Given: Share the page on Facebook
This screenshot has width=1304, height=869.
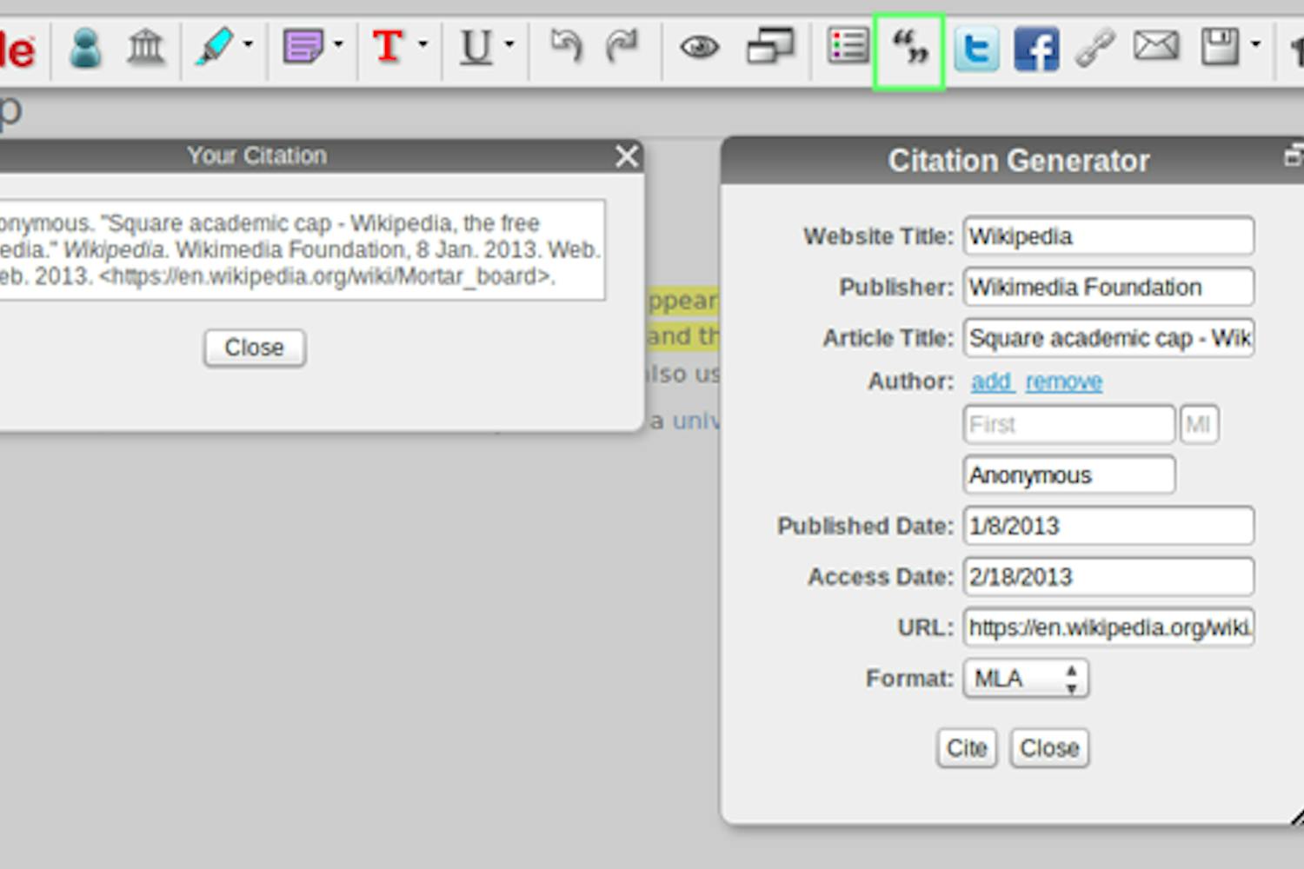Looking at the screenshot, I should click(1035, 50).
